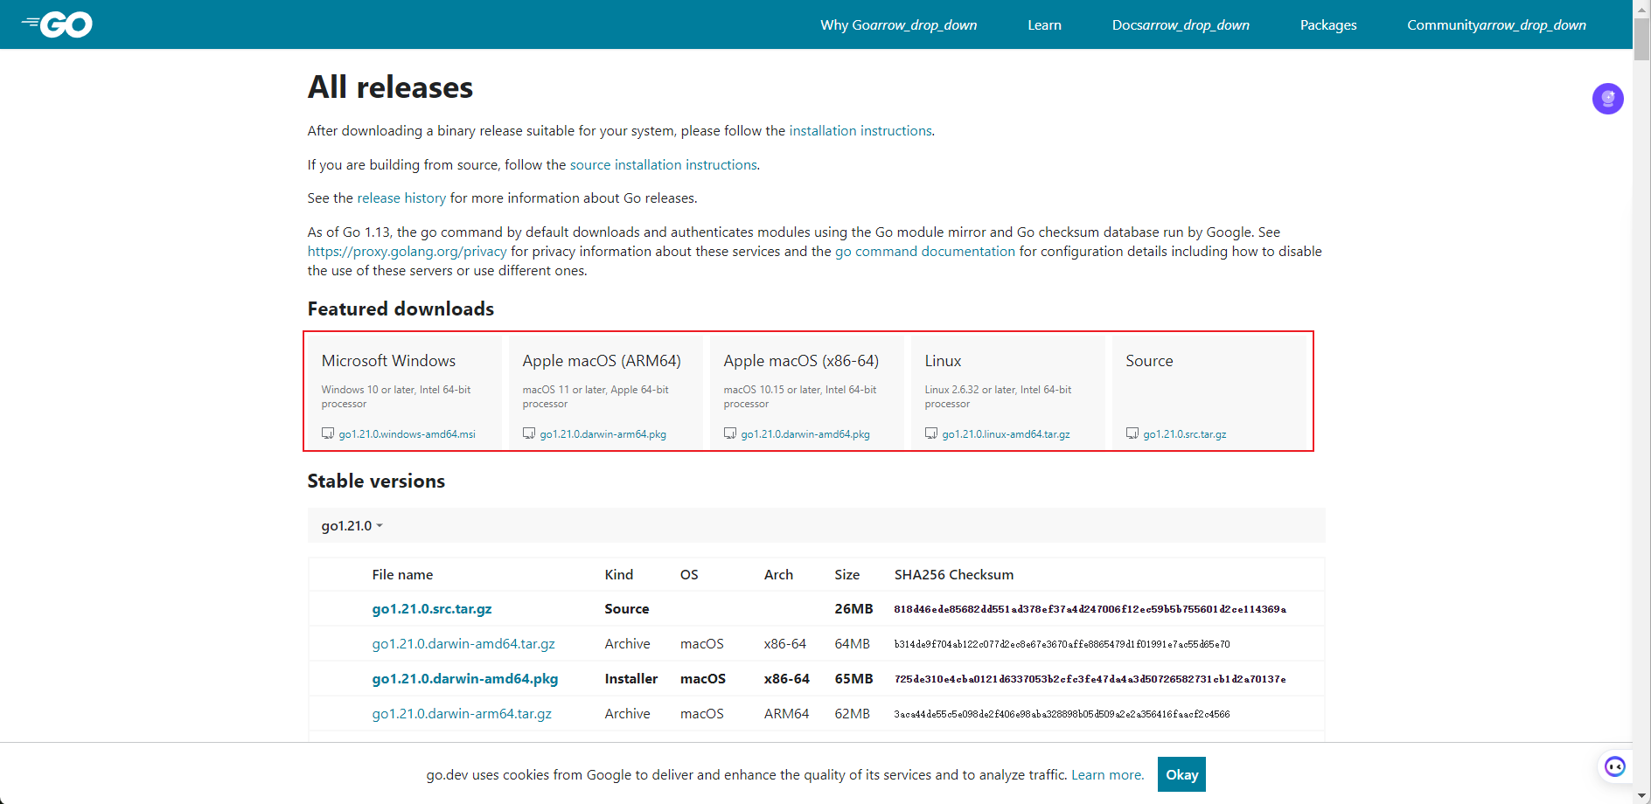Image resolution: width=1651 pixels, height=804 pixels.
Task: Click go1.21.0.darwin-amd64.pkg in the file table
Action: pos(465,679)
